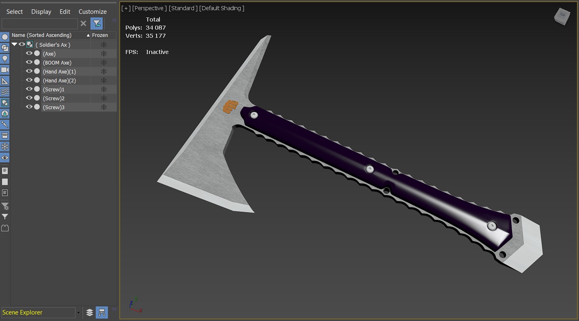Toggle Display Hidden Objects eye icon
Screen dimensions: 579x321
pos(5,157)
